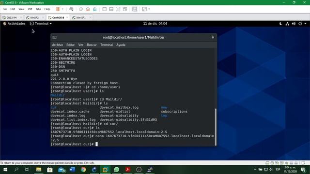This screenshot has width=310, height=174.
Task: Open the Editar menu in terminal
Action: (70, 45)
